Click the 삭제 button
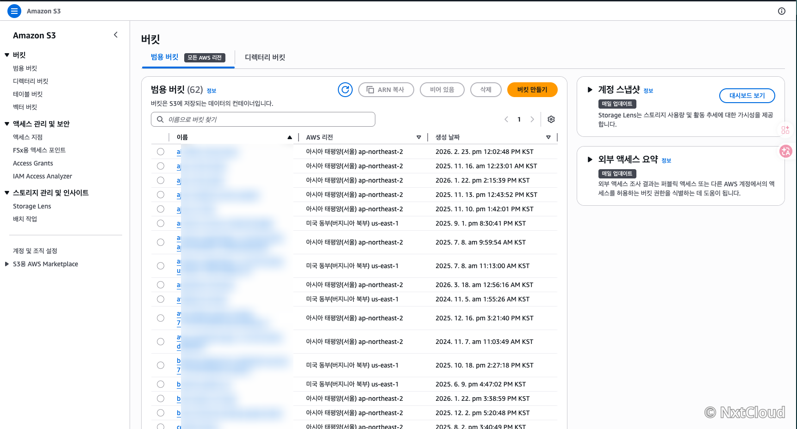 pos(486,90)
